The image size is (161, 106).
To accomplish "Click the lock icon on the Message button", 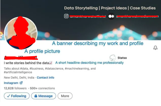I will coord(36,96).
